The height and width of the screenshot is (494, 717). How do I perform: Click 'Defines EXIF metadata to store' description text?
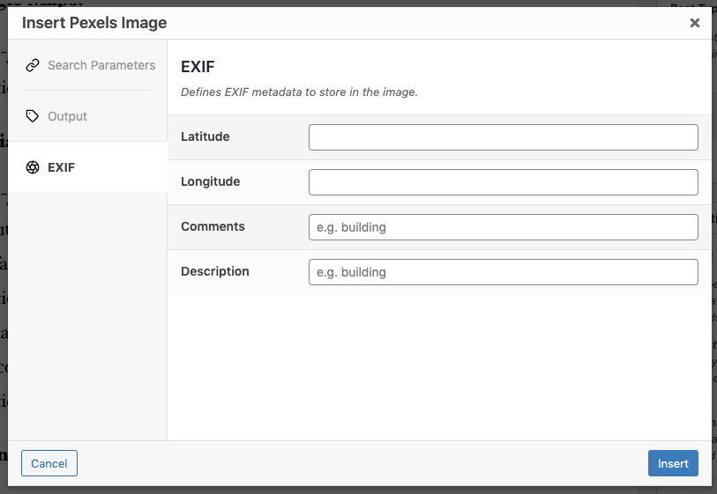coord(300,92)
